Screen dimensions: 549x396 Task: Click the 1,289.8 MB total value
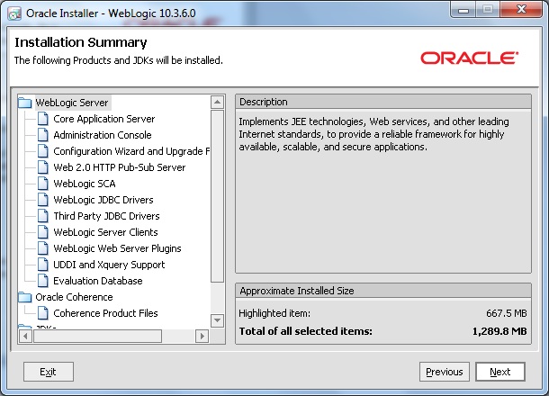[499, 331]
